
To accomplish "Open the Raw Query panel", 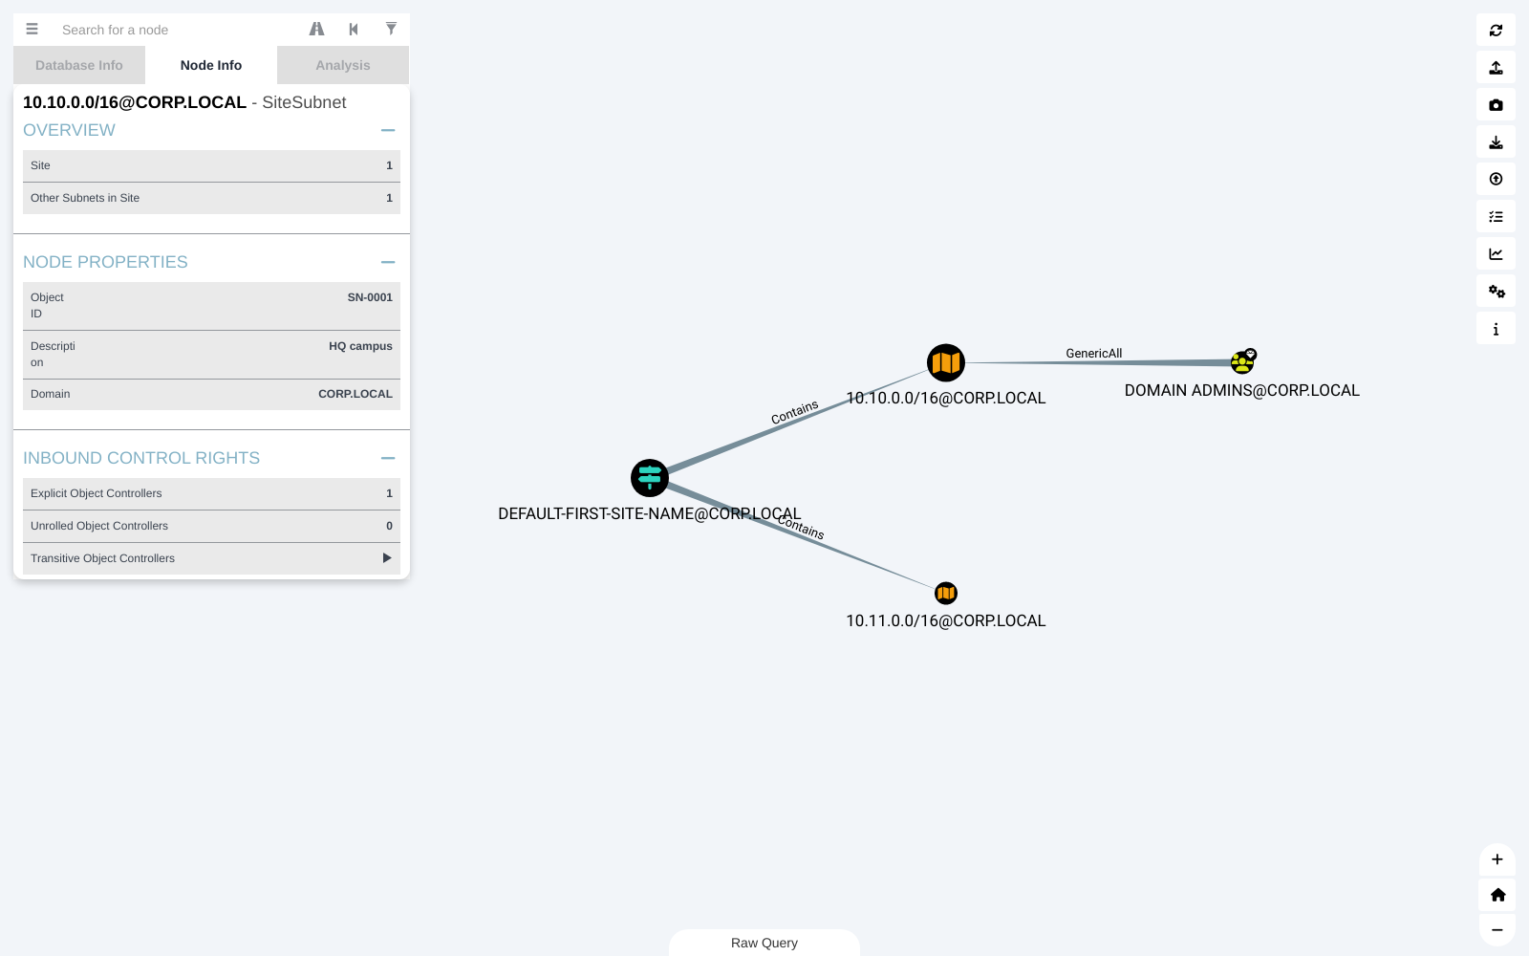I will [764, 943].
